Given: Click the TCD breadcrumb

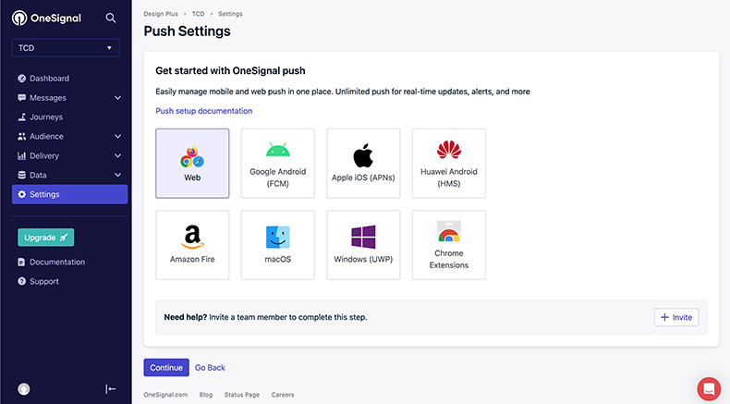Looking at the screenshot, I should click(x=198, y=14).
